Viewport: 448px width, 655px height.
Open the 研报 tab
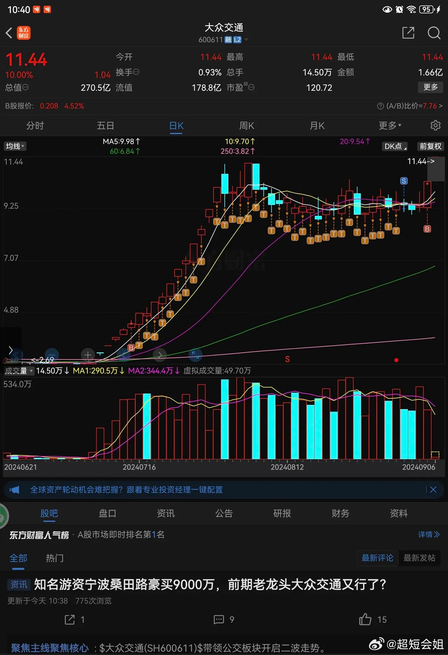(x=282, y=513)
